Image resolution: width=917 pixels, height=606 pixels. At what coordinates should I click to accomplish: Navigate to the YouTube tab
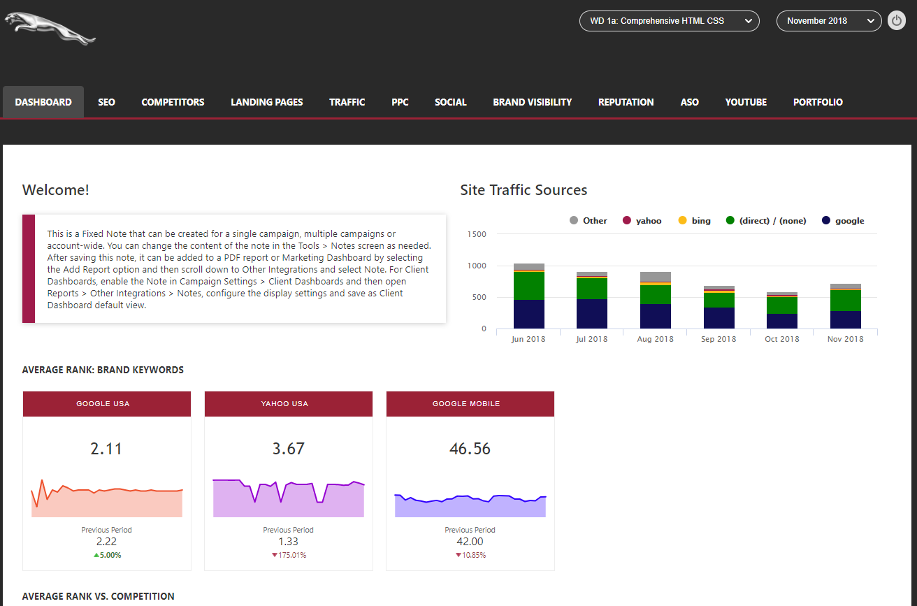[746, 102]
